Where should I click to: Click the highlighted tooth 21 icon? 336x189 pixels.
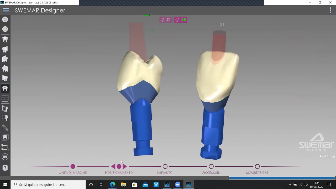click(5, 89)
